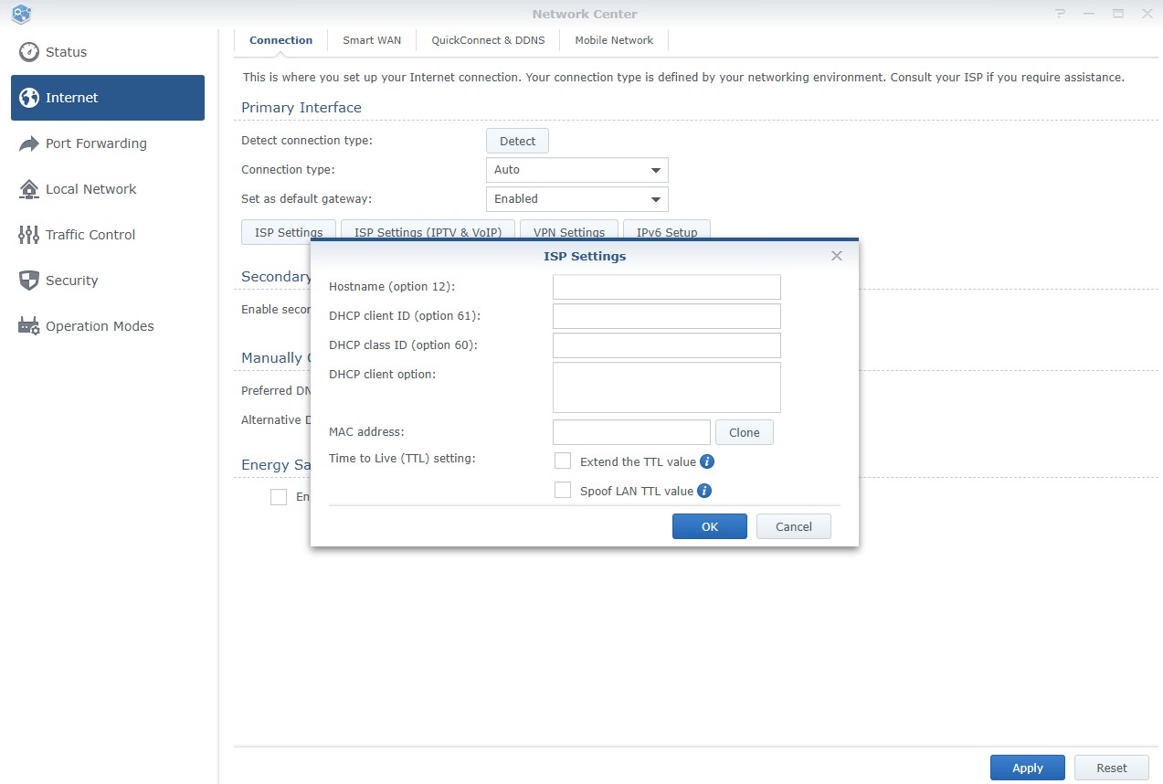Click the Clone button for MAC address
Viewport: 1163px width, 784px height.
[744, 432]
